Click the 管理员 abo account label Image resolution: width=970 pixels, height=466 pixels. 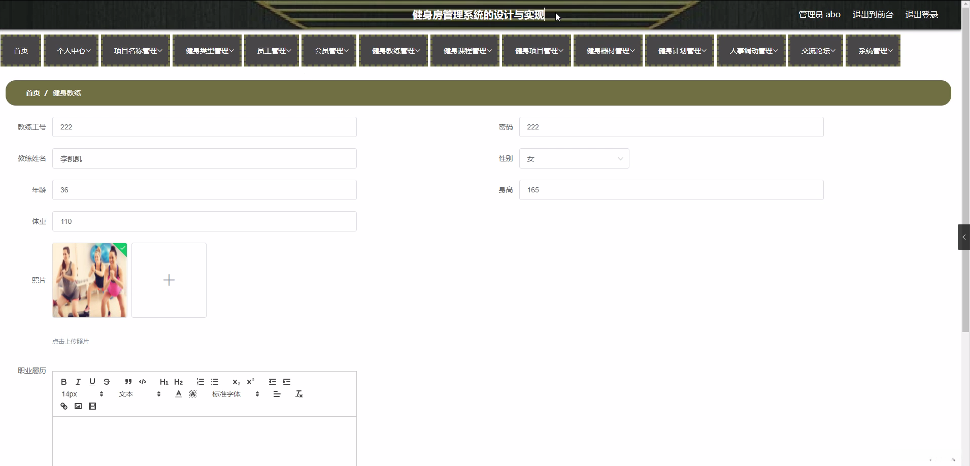point(819,15)
